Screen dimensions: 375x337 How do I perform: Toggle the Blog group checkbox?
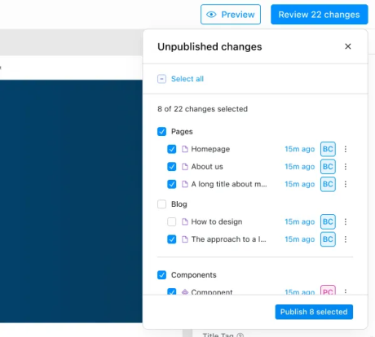[161, 204]
